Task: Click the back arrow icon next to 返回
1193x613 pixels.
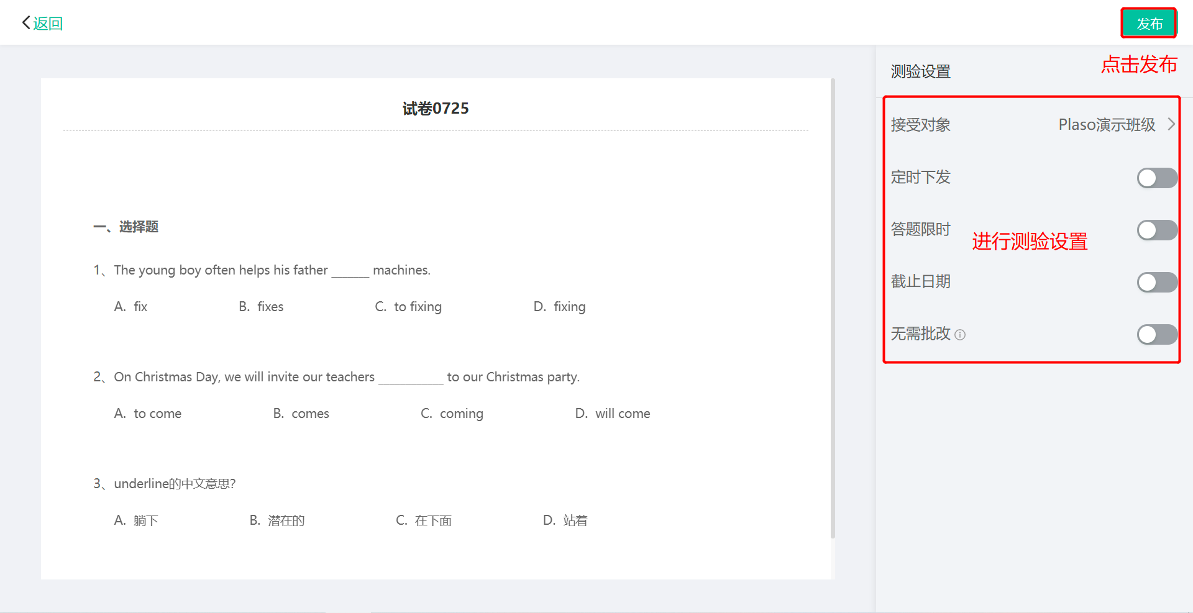Action: 25,23
